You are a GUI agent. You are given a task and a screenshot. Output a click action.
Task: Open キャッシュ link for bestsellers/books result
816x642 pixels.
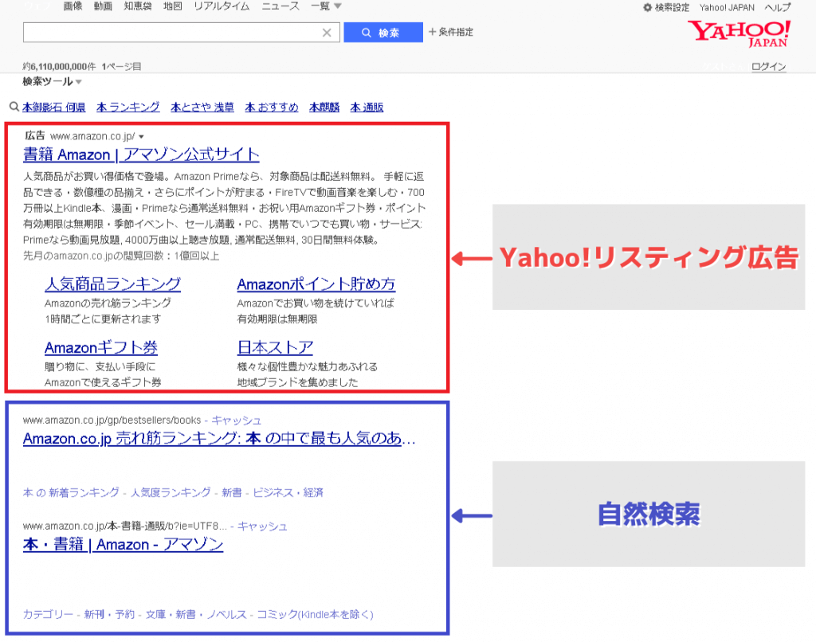[x=237, y=421]
